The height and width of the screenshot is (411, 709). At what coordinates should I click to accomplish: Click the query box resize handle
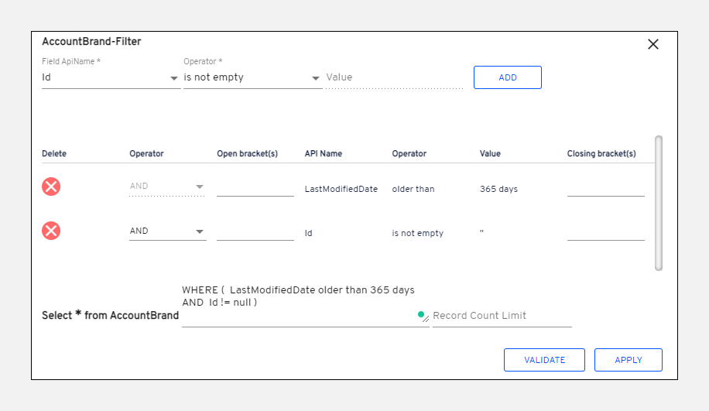click(426, 319)
